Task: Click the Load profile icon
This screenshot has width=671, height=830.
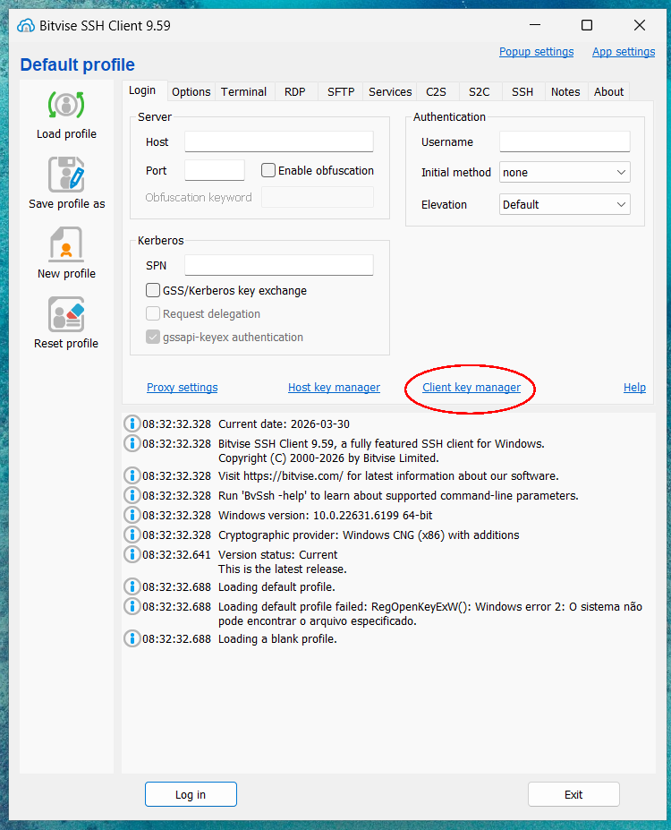Action: [x=66, y=105]
